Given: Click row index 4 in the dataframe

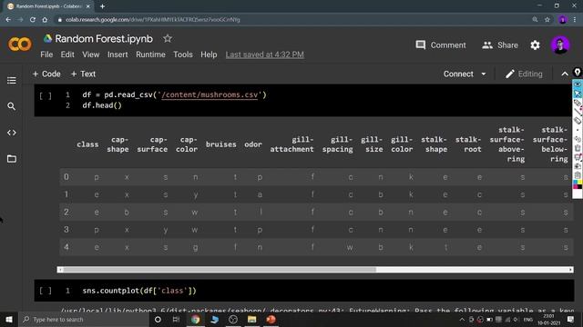Looking at the screenshot, I should click(x=66, y=247).
